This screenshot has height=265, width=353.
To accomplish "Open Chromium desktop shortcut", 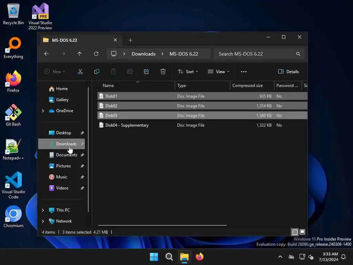I will coord(13,217).
